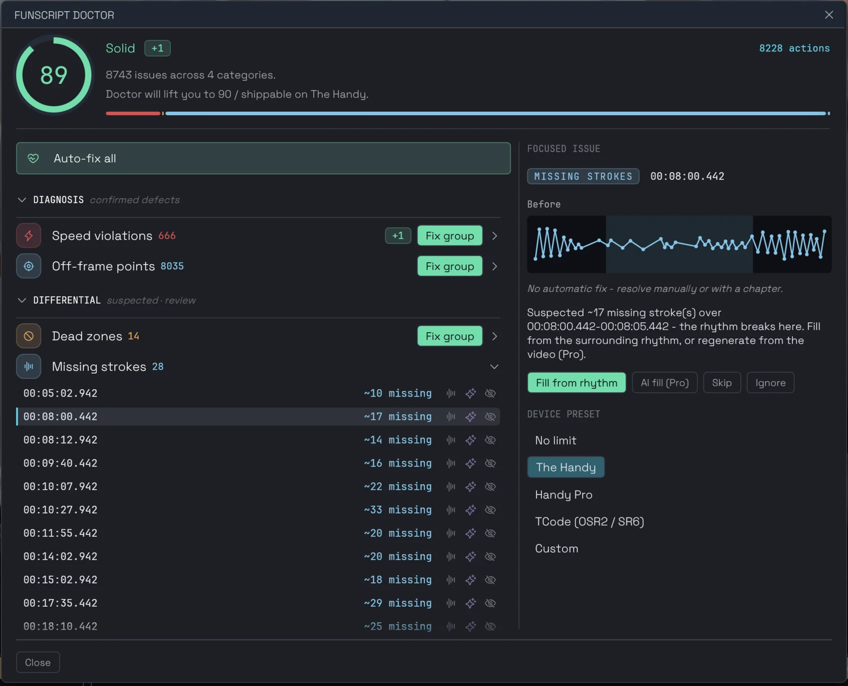Choose the Handy Pro preset
Image resolution: width=848 pixels, height=686 pixels.
tap(564, 494)
